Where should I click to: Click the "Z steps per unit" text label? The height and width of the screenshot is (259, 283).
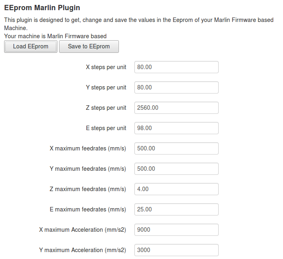(106, 108)
